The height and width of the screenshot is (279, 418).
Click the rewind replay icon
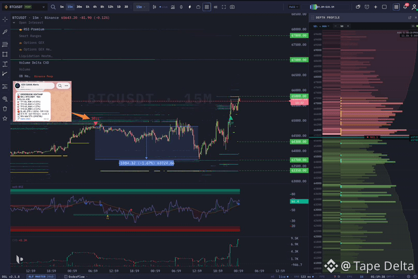[x=216, y=7]
